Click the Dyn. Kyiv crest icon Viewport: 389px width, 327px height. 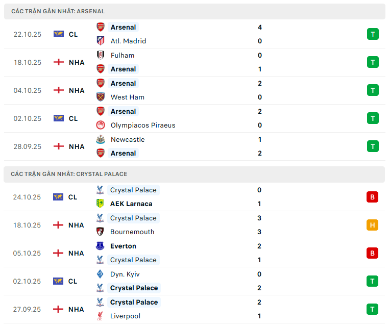point(101,274)
